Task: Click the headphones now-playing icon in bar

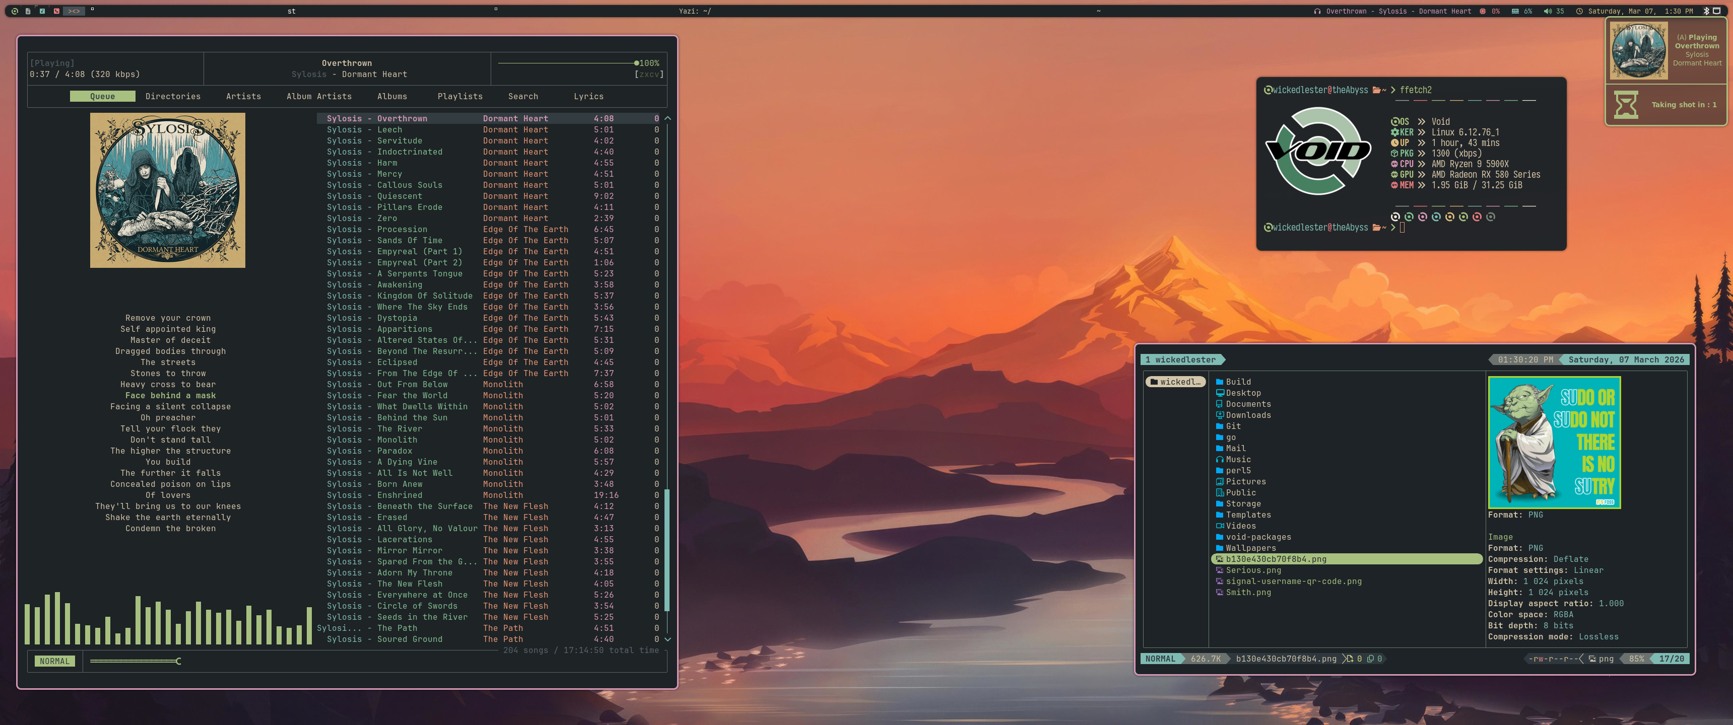Action: click(x=1316, y=12)
